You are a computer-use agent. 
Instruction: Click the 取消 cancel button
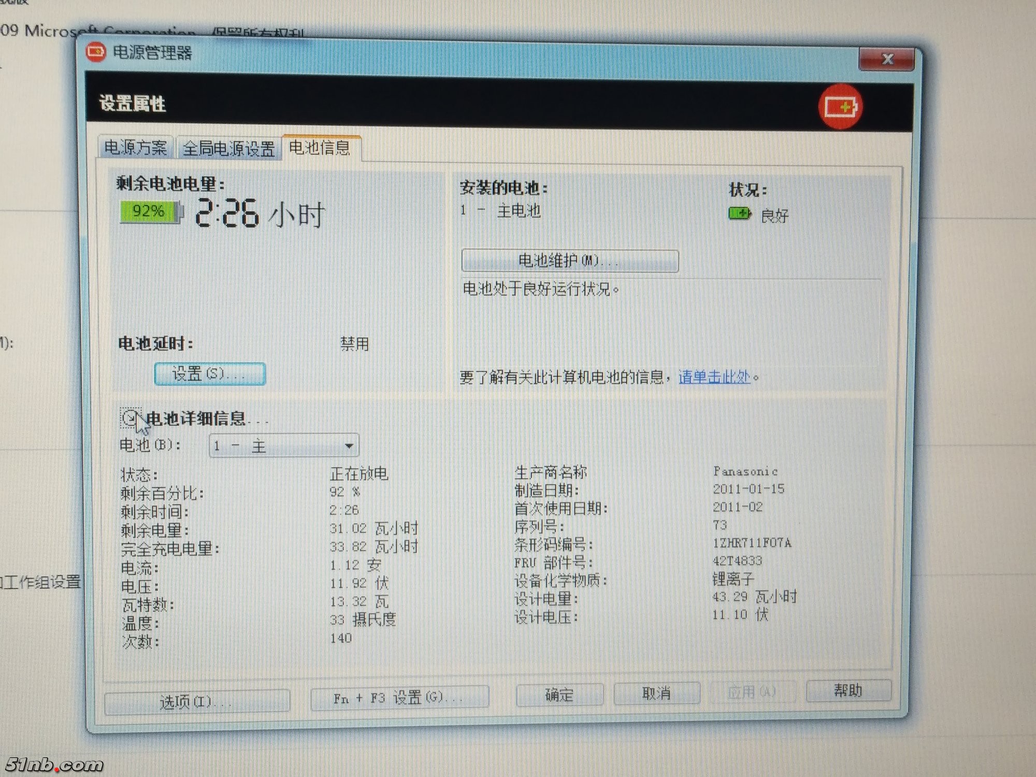point(656,693)
